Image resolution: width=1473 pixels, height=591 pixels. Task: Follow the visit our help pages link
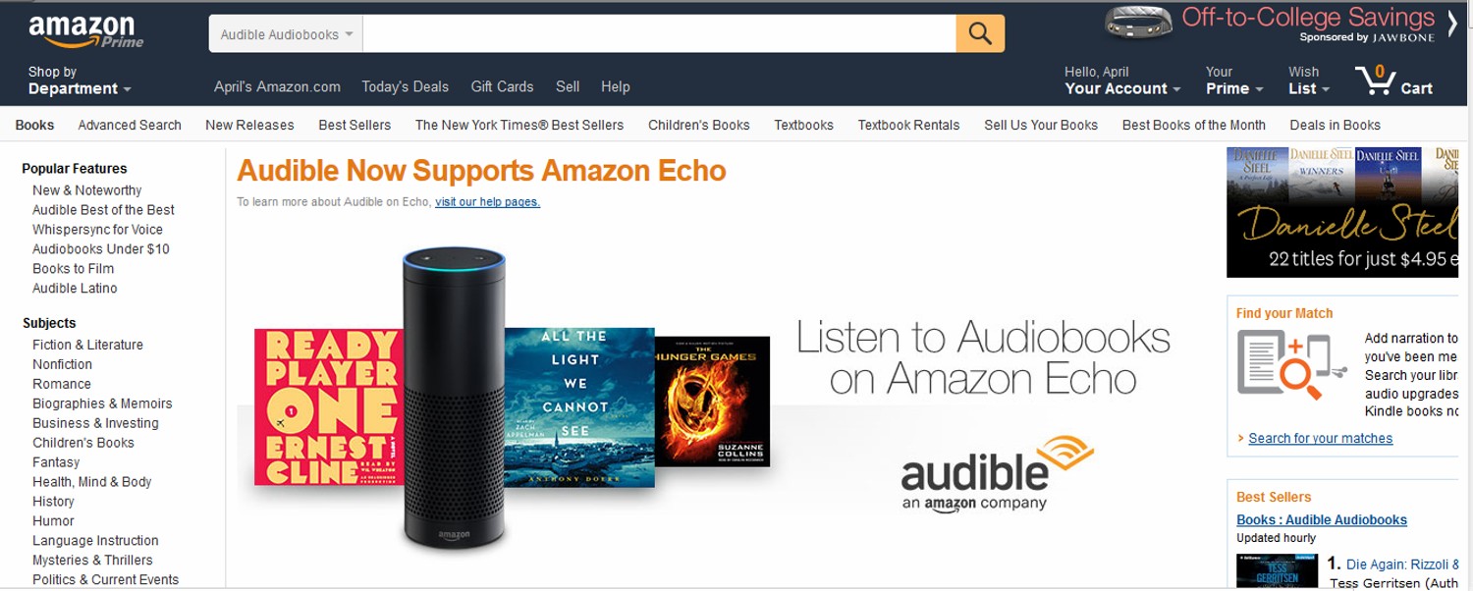tap(487, 202)
